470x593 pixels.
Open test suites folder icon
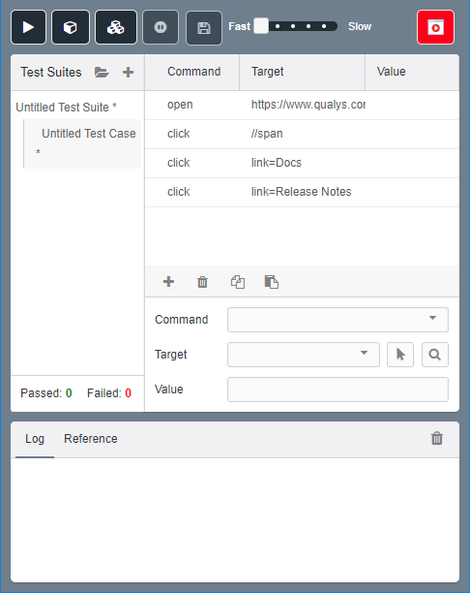[x=102, y=72]
